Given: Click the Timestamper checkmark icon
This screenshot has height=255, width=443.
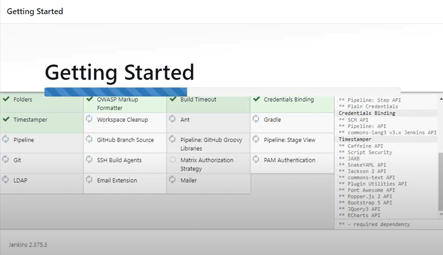Looking at the screenshot, I should tap(6, 119).
